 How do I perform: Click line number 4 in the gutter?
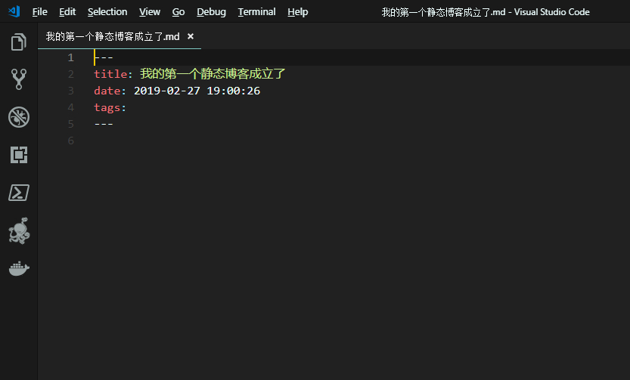71,107
